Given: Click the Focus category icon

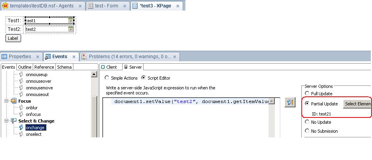Looking at the screenshot, I should pos(13,101).
